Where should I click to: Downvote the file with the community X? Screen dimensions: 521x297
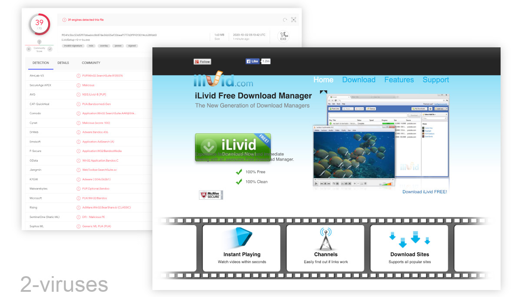point(29,49)
